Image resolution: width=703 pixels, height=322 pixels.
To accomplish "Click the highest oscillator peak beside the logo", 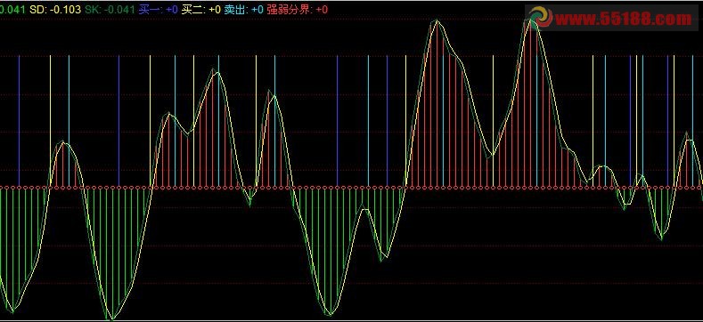I will [532, 21].
